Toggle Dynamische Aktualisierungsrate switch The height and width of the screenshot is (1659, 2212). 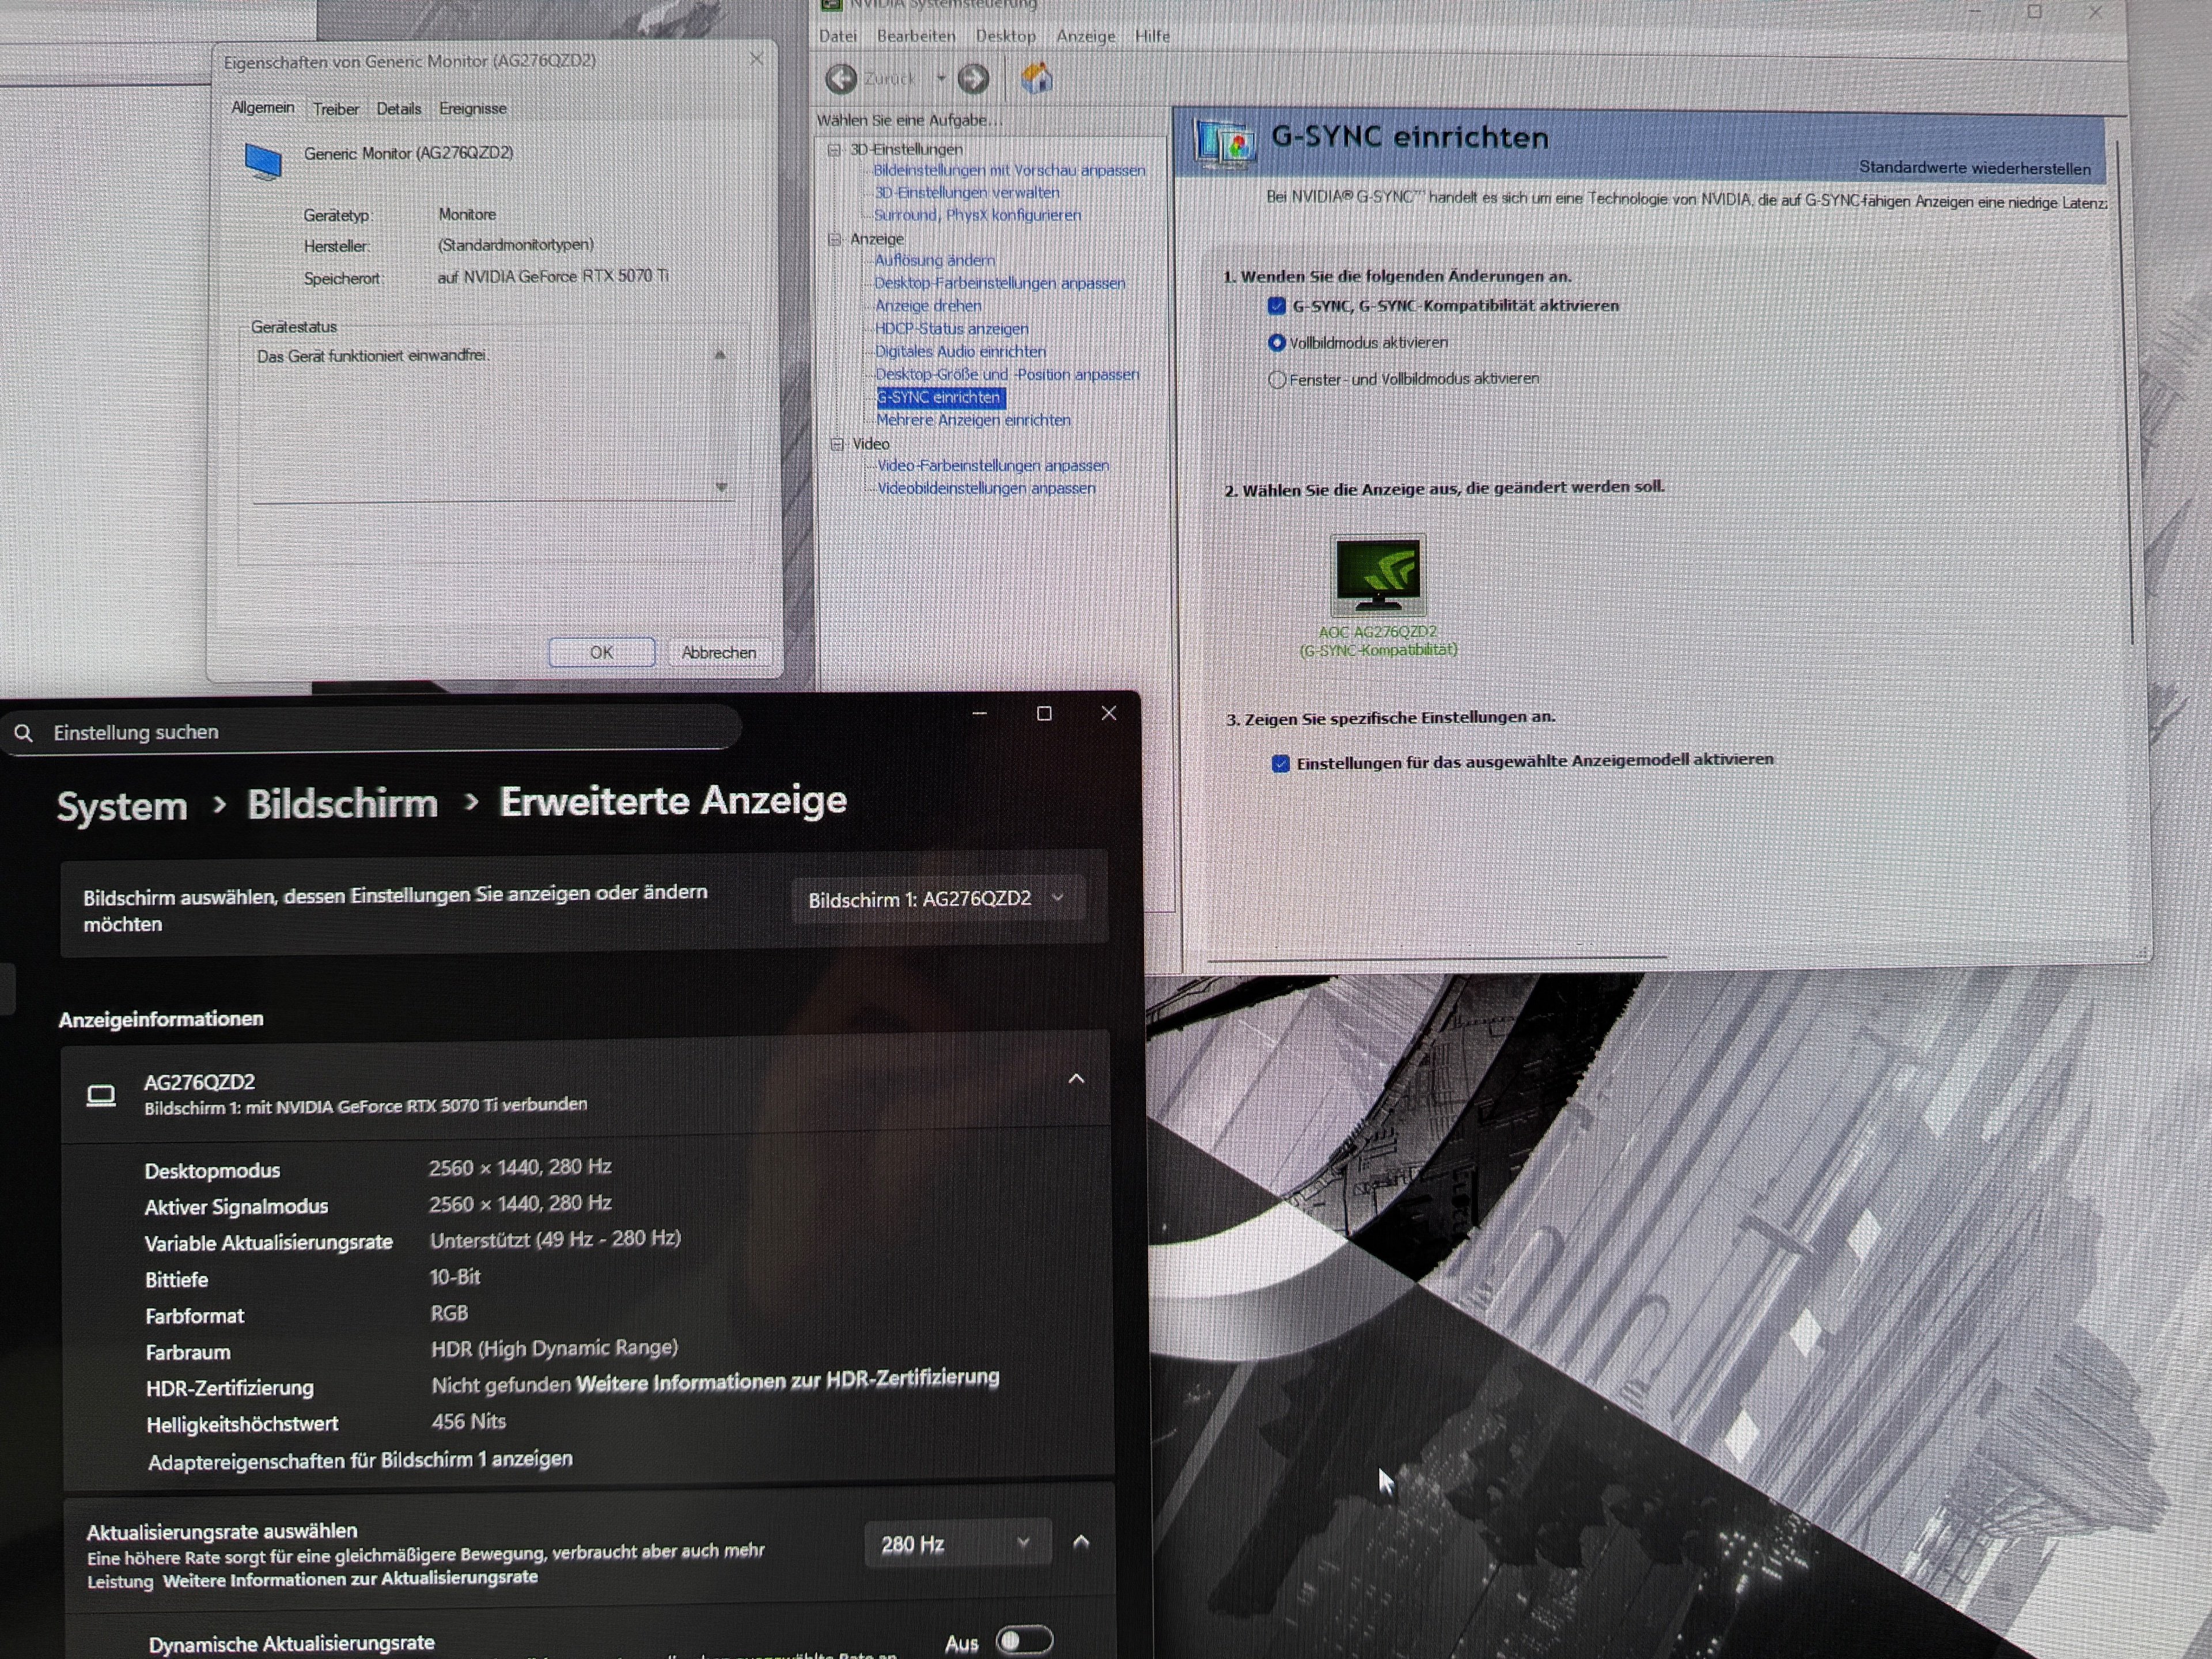click(x=1024, y=1641)
